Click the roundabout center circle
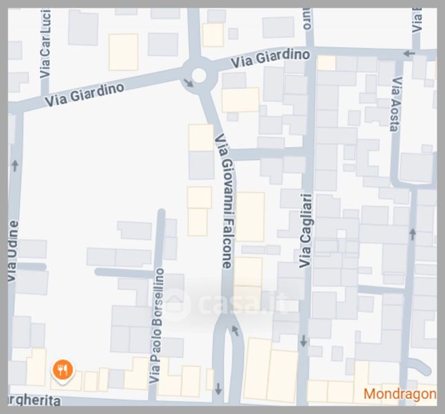The width and height of the screenshot is (445, 414). [x=199, y=75]
